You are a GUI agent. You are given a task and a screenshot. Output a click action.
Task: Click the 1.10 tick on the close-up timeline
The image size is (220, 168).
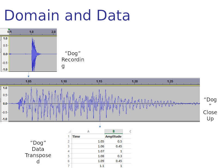click(64, 81)
